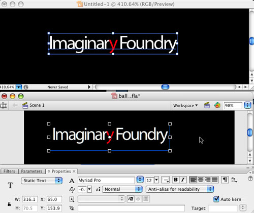This screenshot has width=254, height=213.
Task: Click Show border around text icon
Action: click(146, 199)
